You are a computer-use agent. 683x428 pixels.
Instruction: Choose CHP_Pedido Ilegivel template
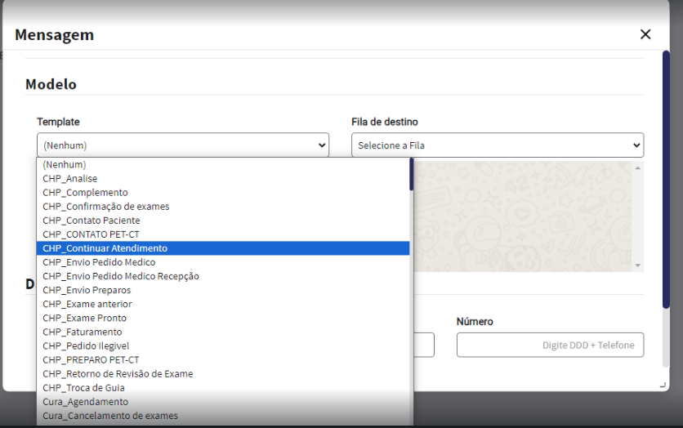tap(223, 346)
